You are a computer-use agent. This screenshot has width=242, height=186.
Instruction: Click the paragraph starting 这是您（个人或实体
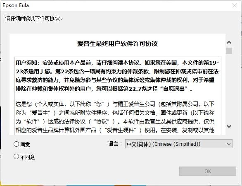point(115,117)
